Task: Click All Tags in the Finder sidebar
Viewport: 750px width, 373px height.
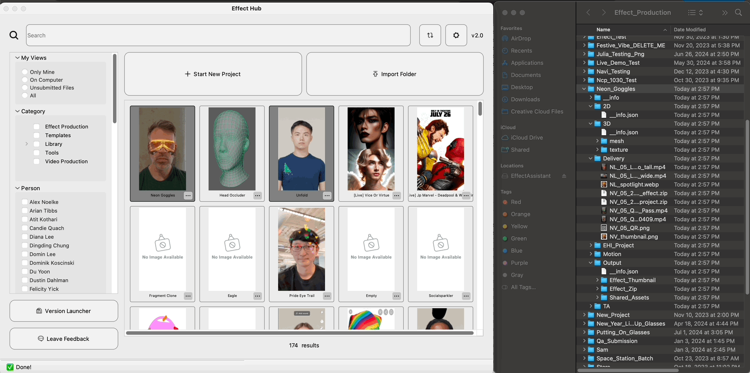Action: click(523, 287)
